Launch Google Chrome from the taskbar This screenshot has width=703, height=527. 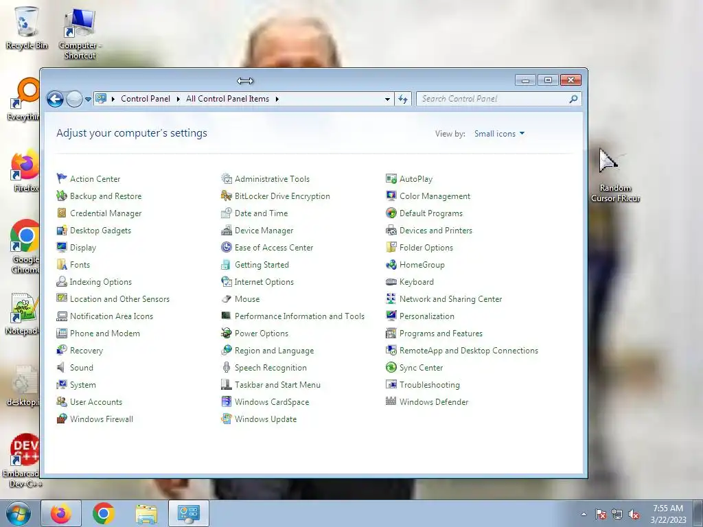[104, 513]
